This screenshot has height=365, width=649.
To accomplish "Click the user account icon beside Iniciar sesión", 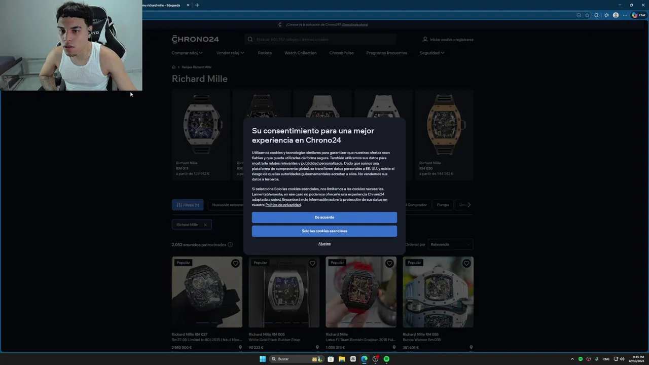I will click(x=425, y=39).
